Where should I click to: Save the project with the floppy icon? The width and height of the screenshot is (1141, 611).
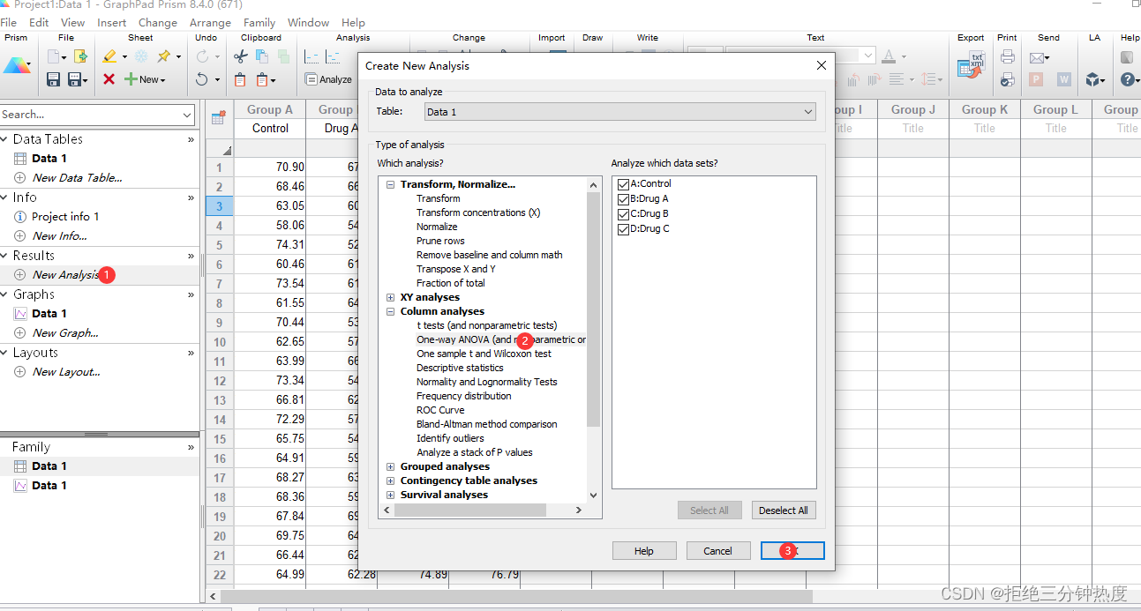53,79
